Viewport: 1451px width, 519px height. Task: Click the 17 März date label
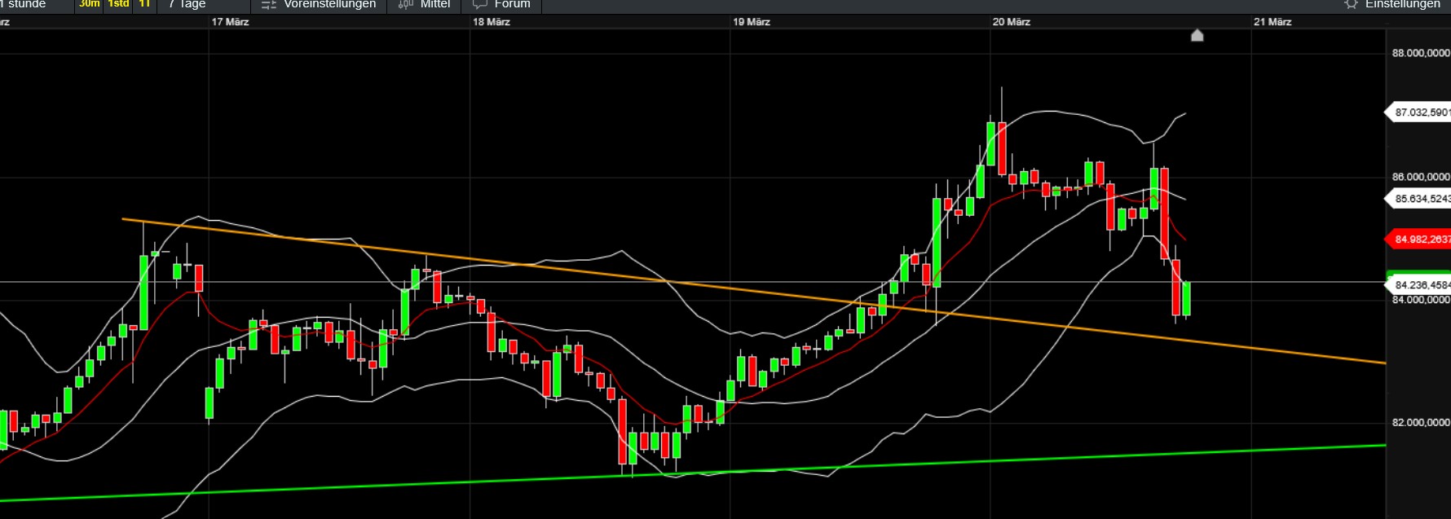tap(230, 22)
